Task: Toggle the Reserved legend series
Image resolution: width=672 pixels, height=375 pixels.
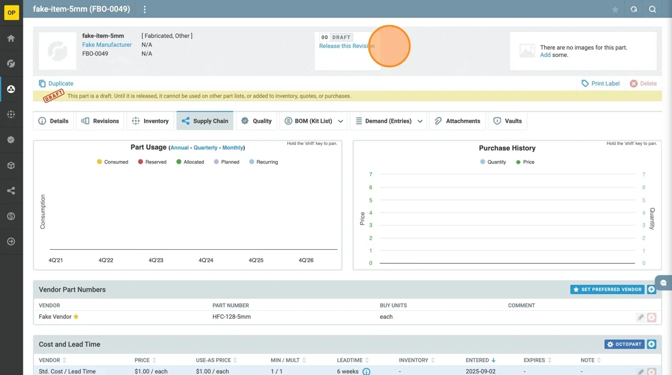Action: click(152, 162)
